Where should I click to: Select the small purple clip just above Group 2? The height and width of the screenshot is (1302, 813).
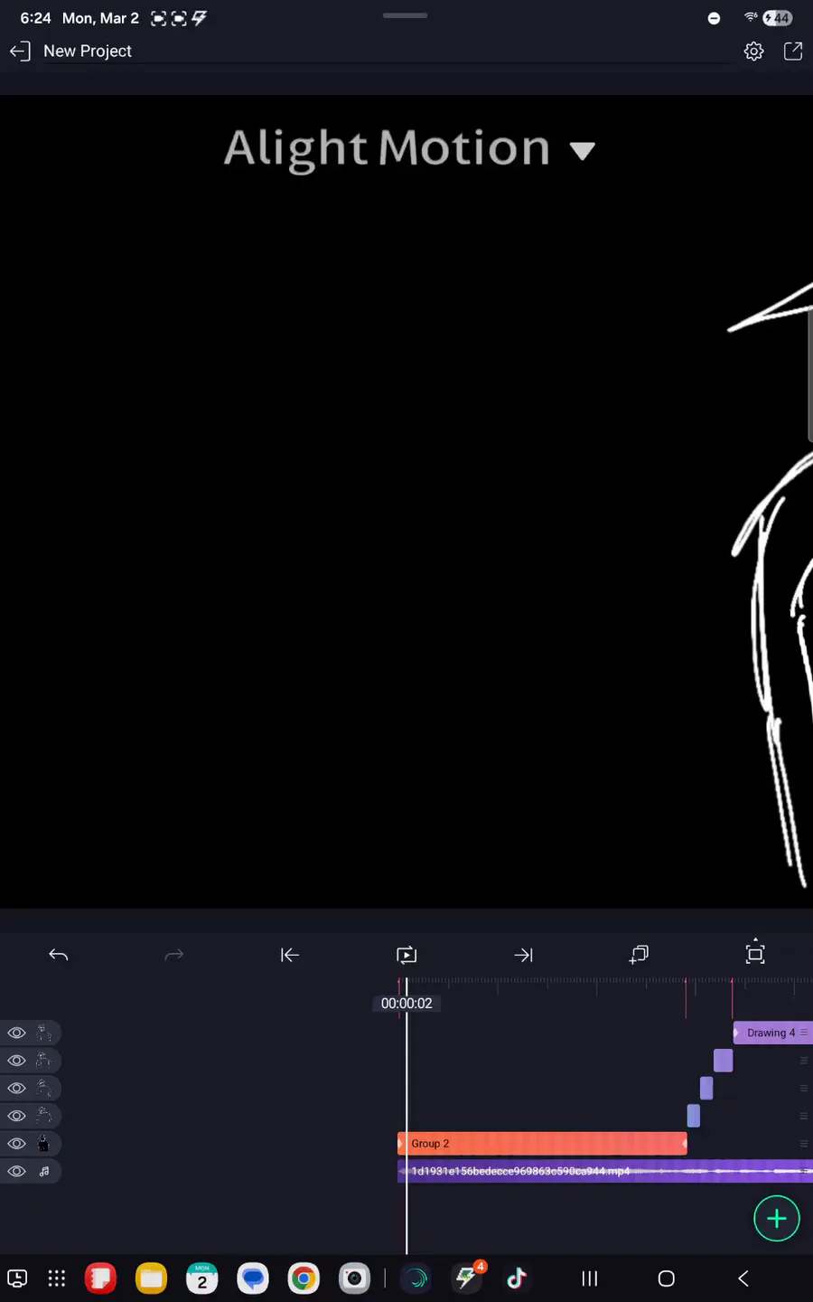[x=693, y=1116]
